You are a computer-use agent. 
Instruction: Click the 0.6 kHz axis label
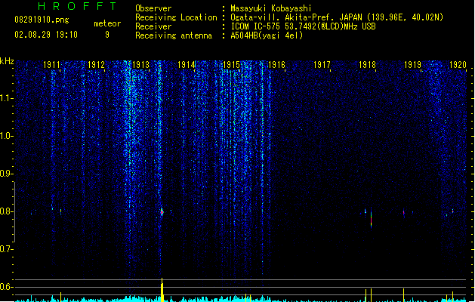[6, 287]
